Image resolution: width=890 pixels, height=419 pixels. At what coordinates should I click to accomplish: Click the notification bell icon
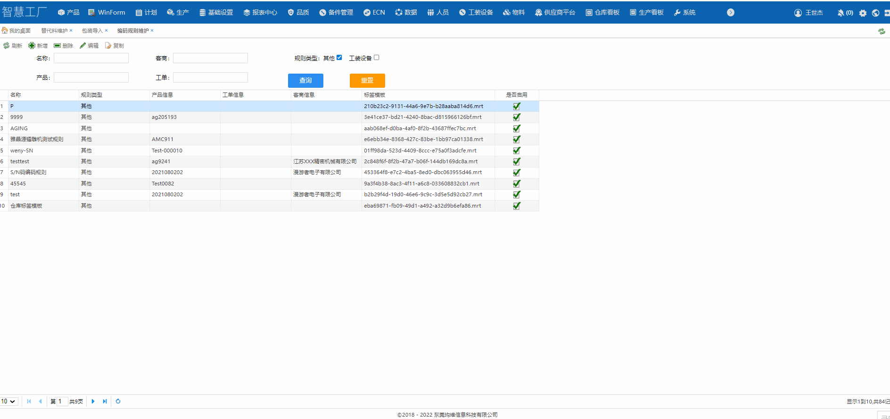pyautogui.click(x=841, y=13)
